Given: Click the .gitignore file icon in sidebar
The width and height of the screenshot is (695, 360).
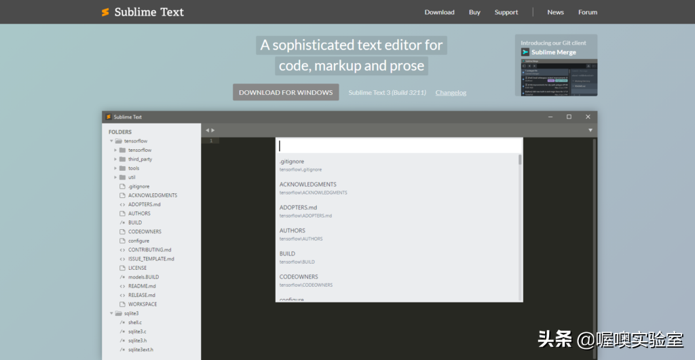Looking at the screenshot, I should pos(122,186).
